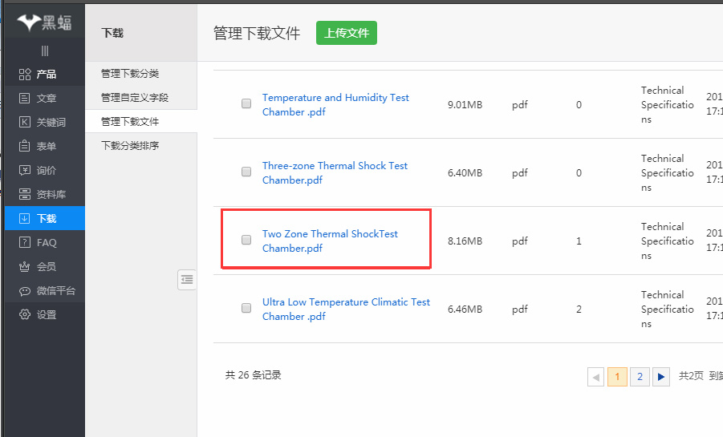The height and width of the screenshot is (437, 723).
Task: Click the 询价 inquiry icon
Action: 25,171
